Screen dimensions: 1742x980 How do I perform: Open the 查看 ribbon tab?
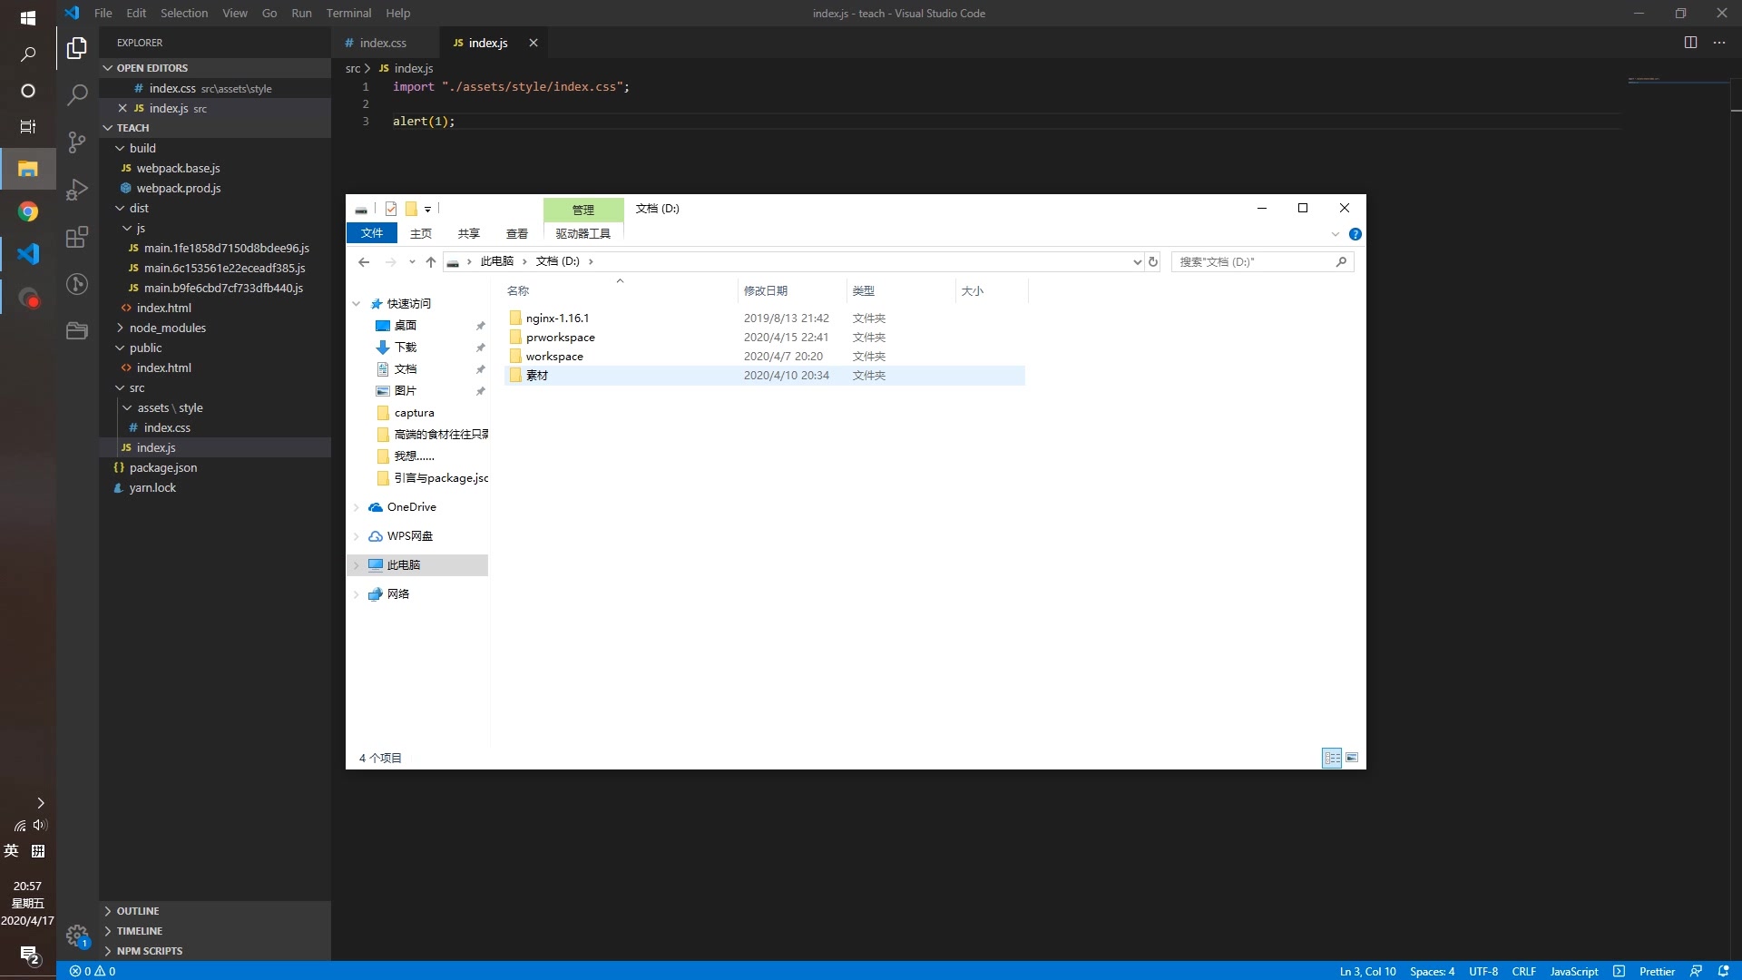[517, 234]
